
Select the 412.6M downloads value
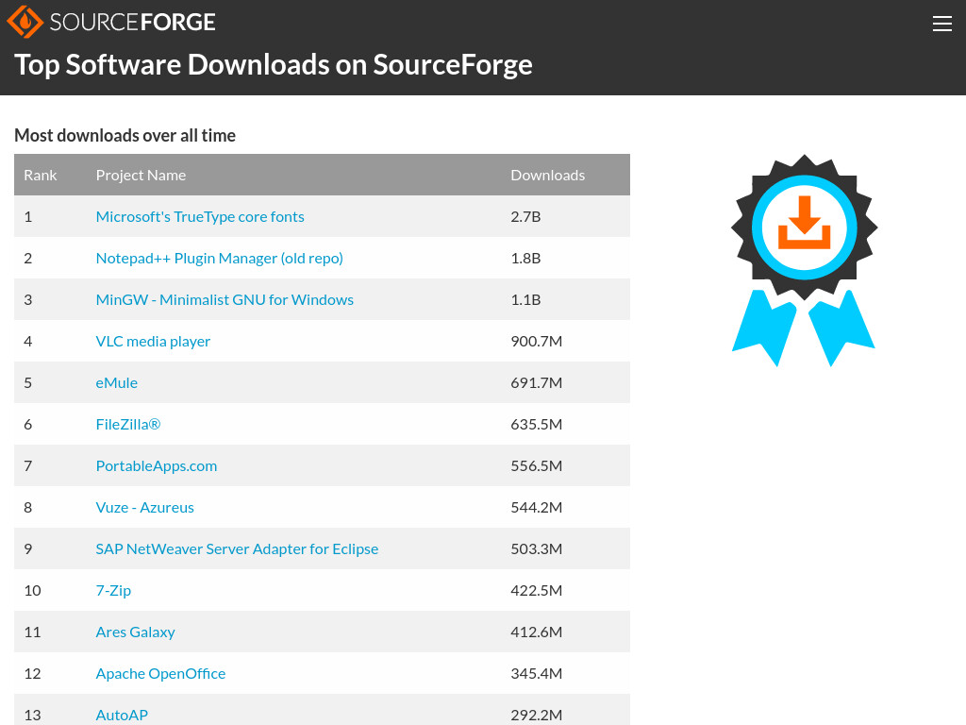[x=537, y=632]
